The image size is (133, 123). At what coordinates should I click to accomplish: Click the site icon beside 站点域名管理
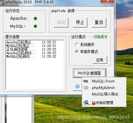(x=86, y=103)
